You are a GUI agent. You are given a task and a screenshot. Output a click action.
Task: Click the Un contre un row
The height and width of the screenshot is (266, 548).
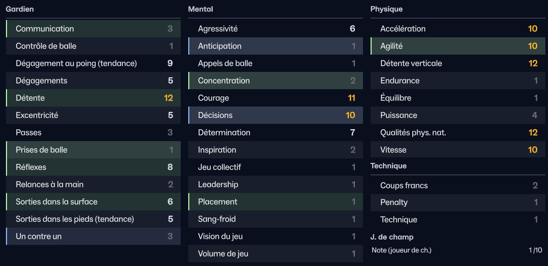93,236
